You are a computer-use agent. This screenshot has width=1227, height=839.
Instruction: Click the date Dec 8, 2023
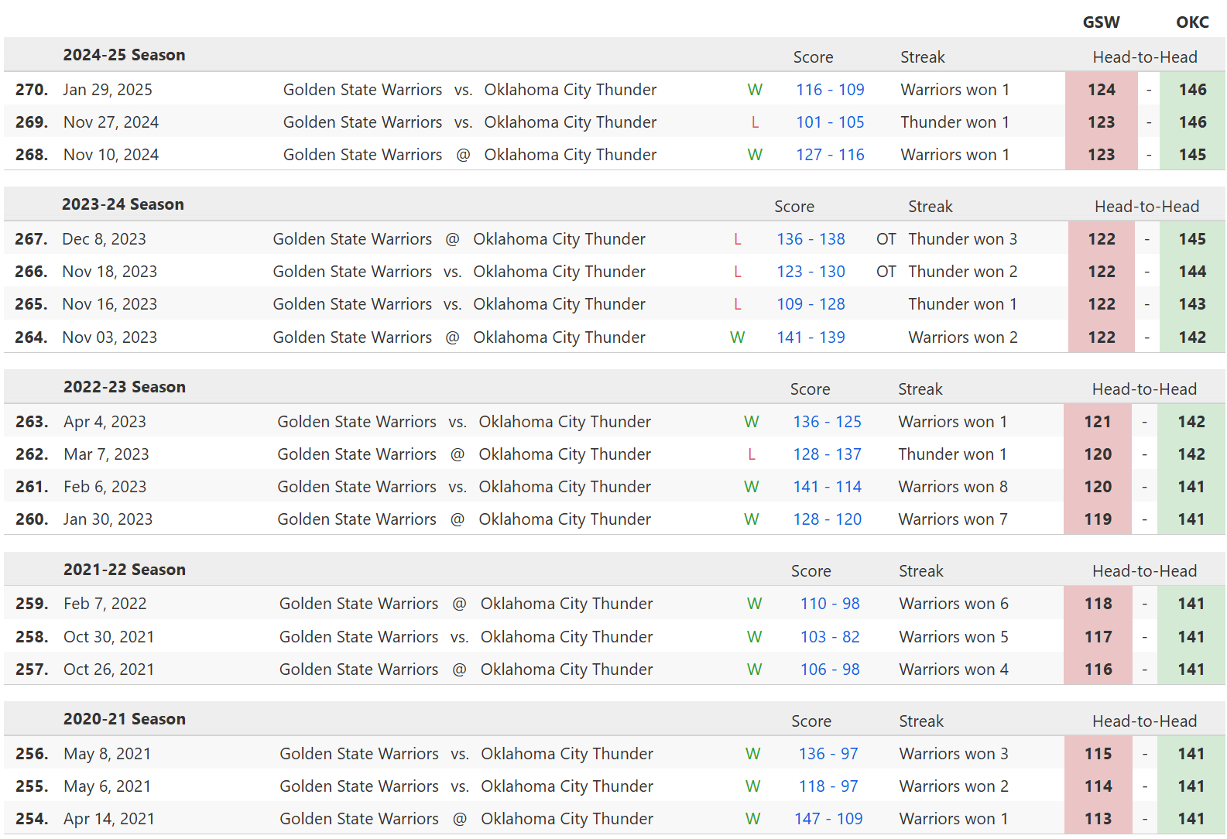click(x=104, y=239)
